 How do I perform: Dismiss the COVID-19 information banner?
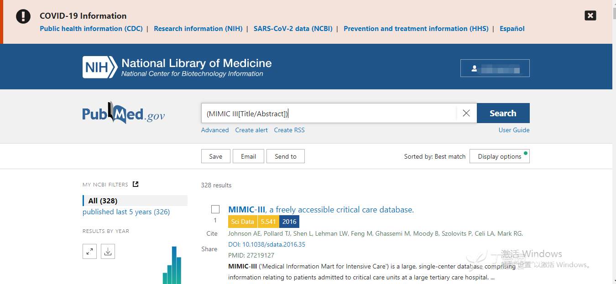tap(590, 15)
